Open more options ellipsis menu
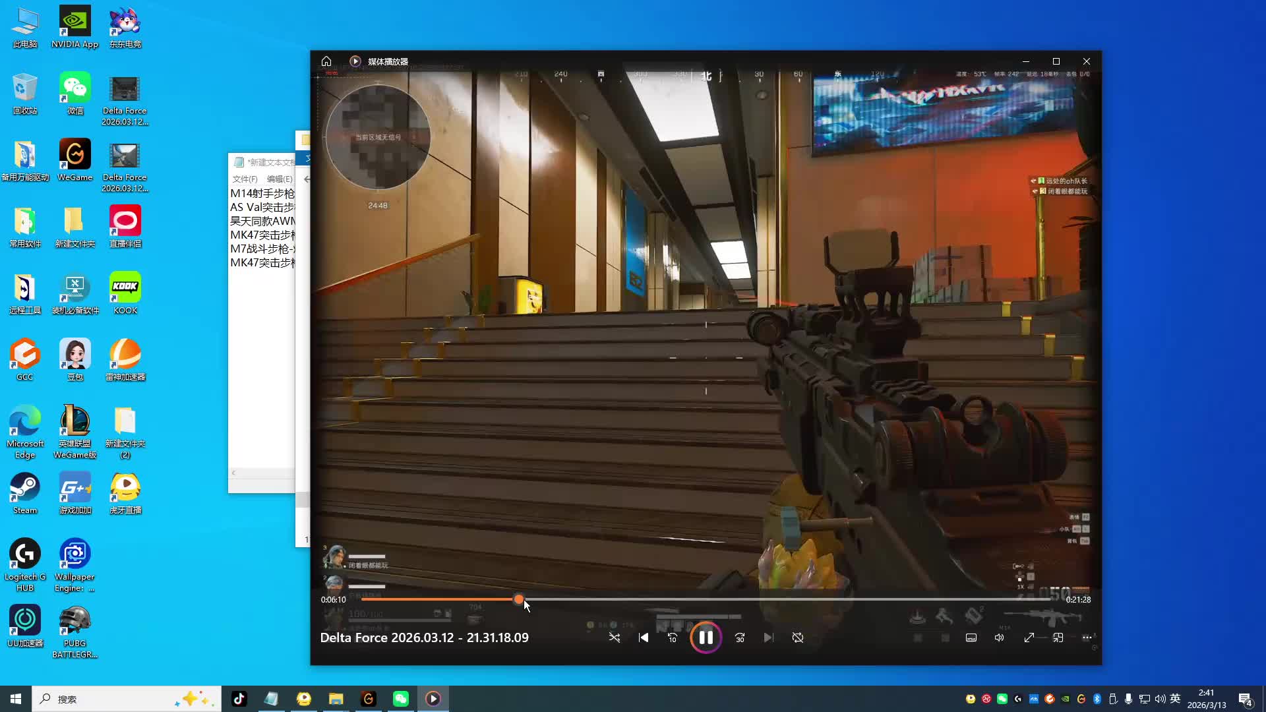1266x712 pixels. point(1087,638)
